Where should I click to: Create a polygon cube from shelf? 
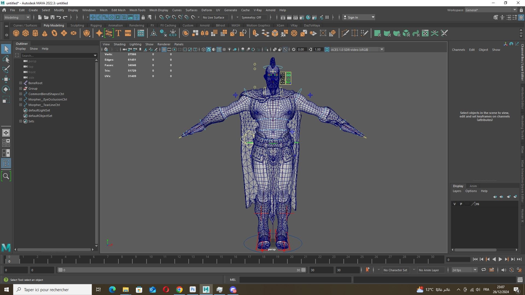[26, 33]
